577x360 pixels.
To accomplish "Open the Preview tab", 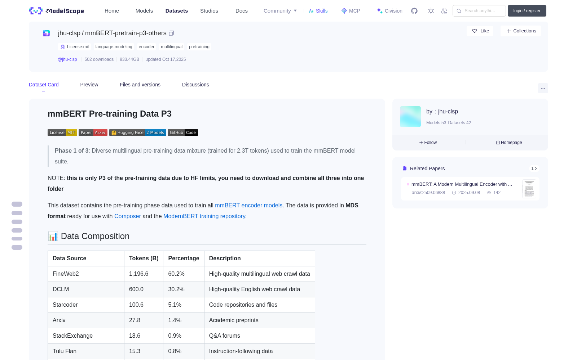I will [x=89, y=85].
